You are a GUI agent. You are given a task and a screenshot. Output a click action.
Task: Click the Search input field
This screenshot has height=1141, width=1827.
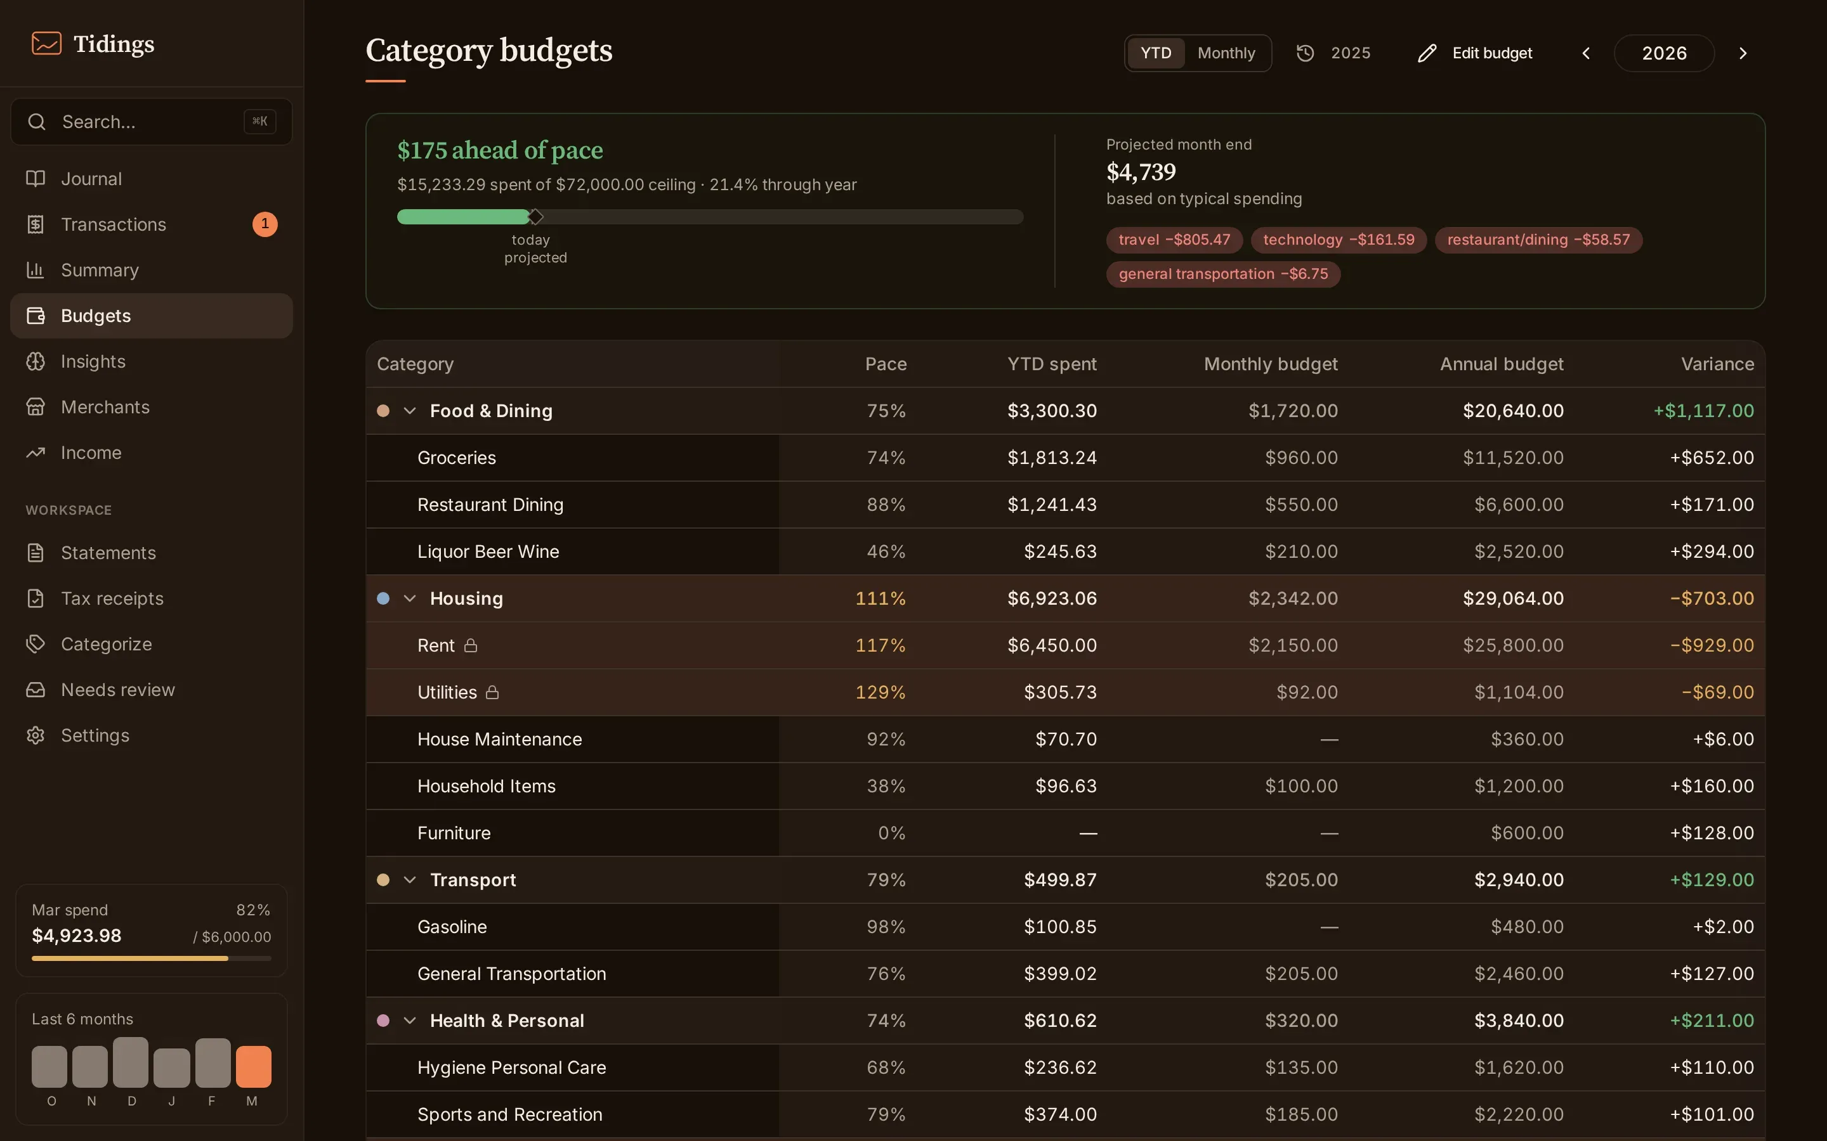point(152,122)
